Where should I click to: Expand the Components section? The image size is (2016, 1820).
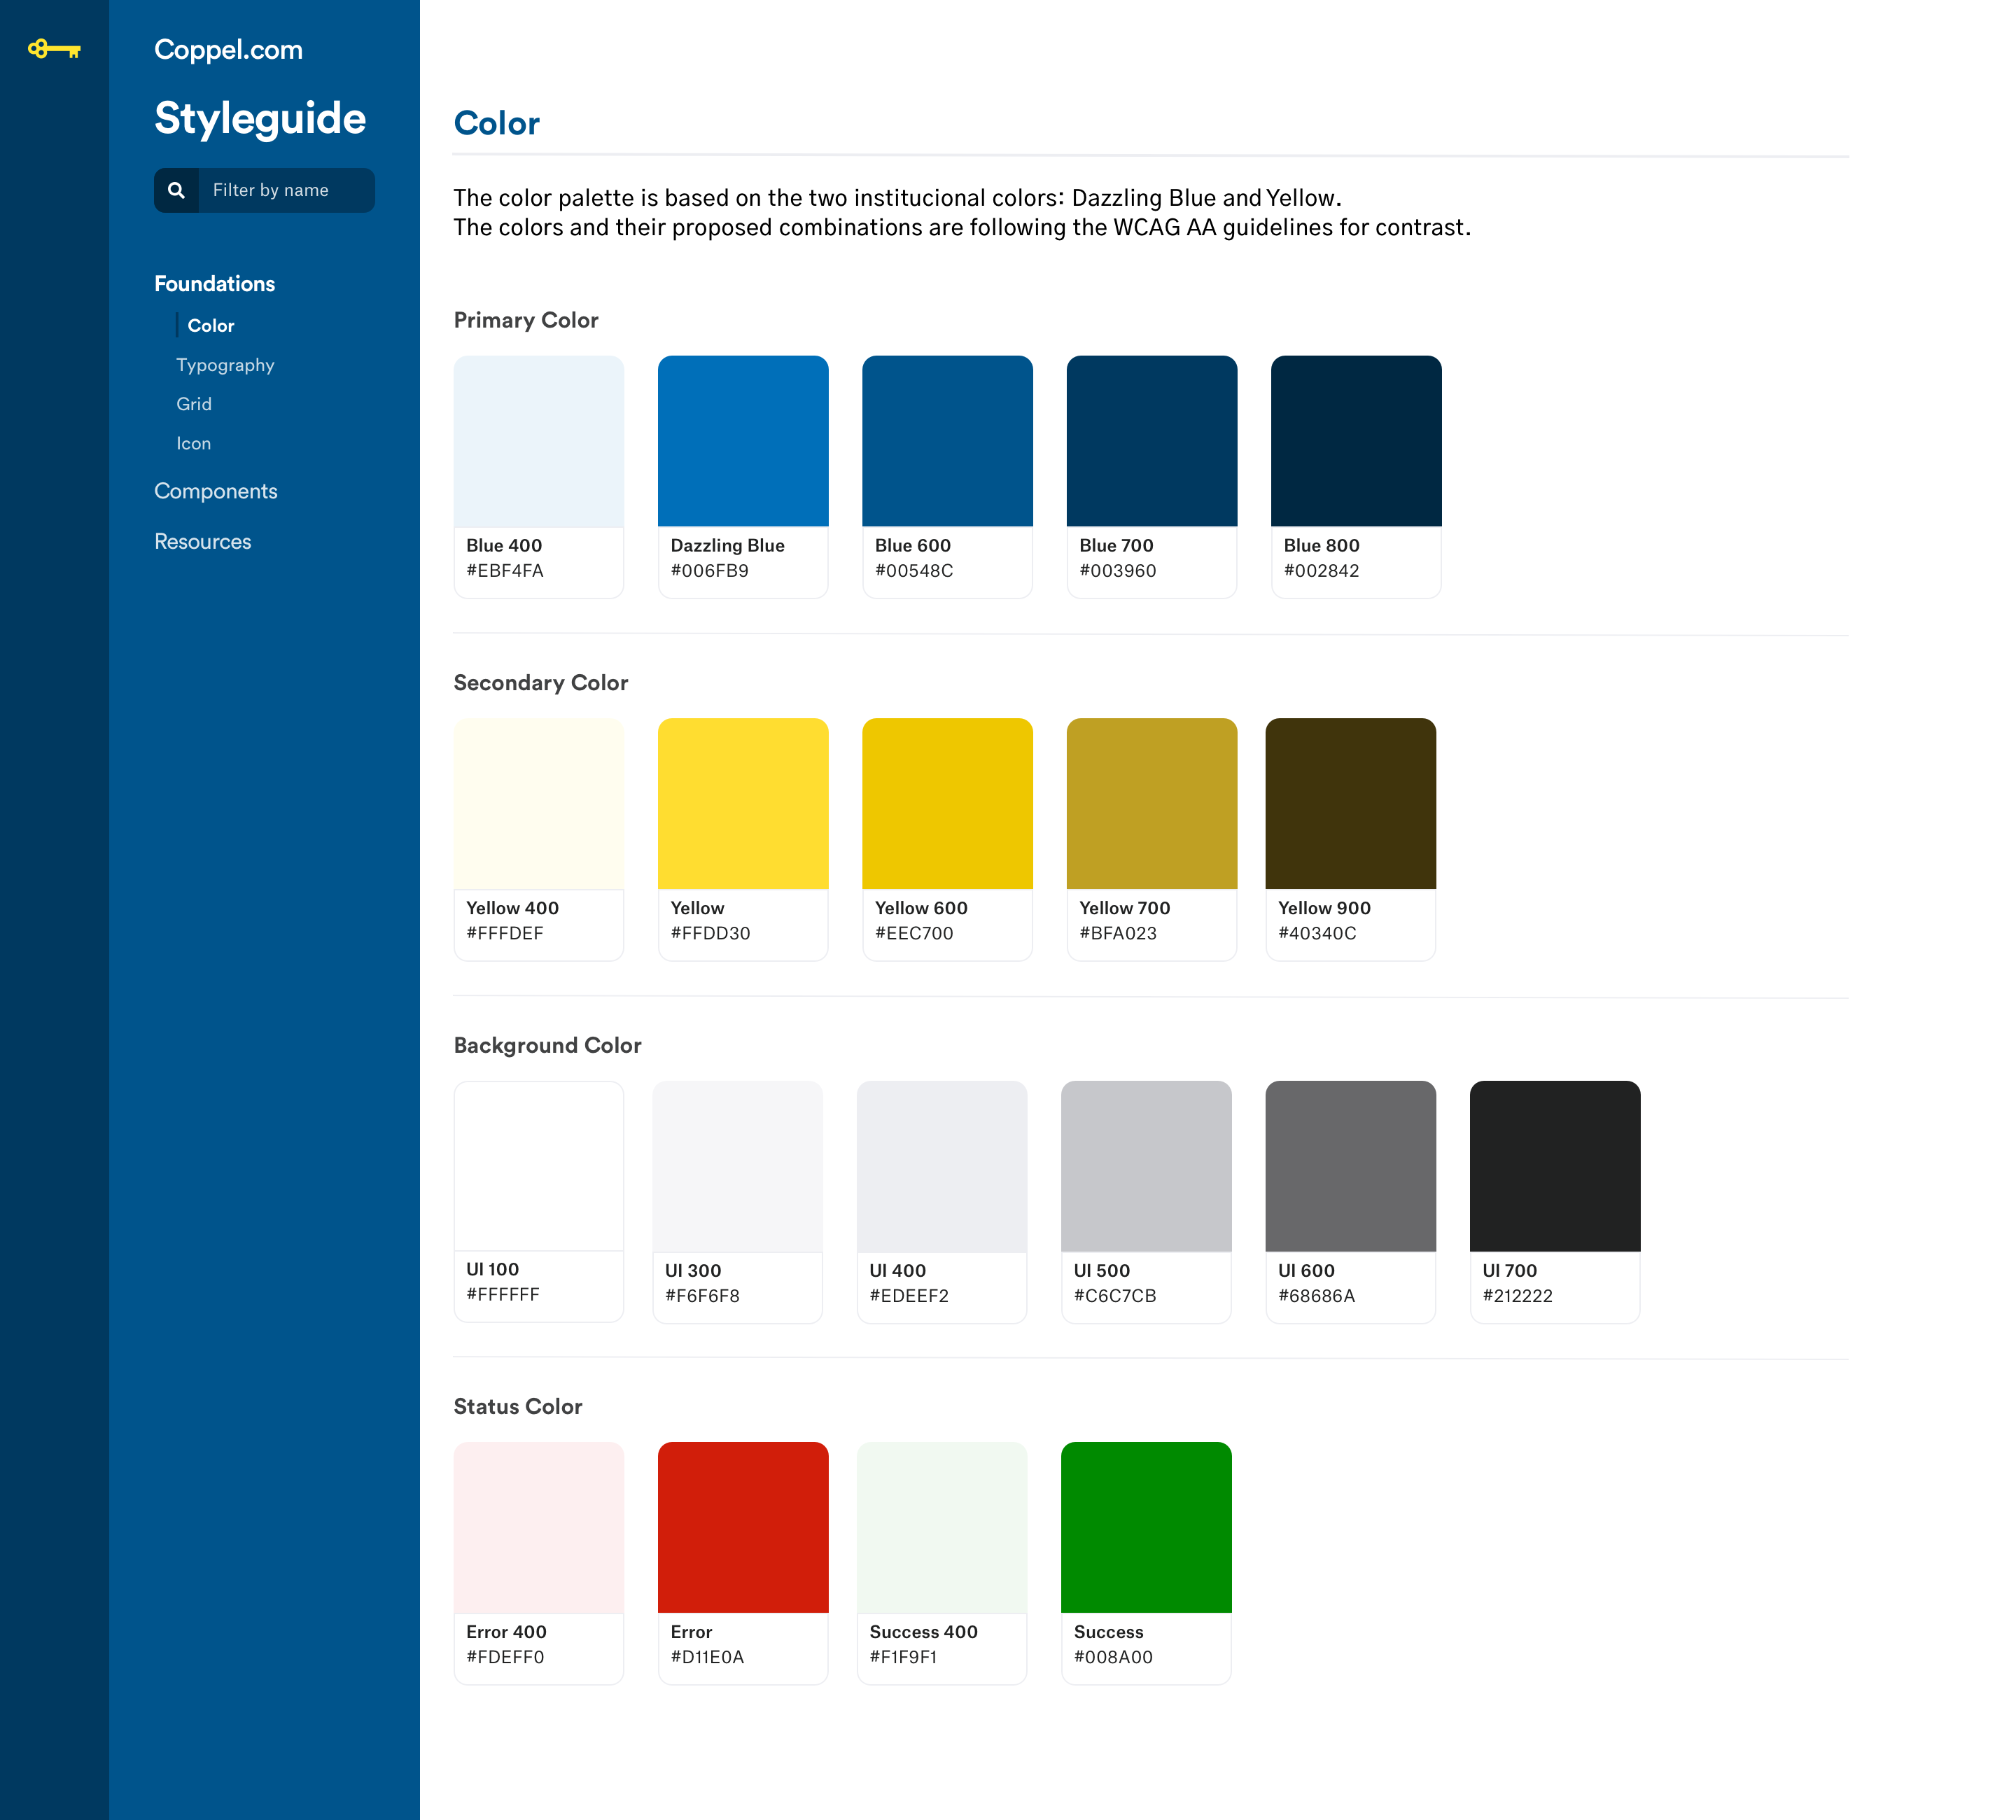point(215,491)
